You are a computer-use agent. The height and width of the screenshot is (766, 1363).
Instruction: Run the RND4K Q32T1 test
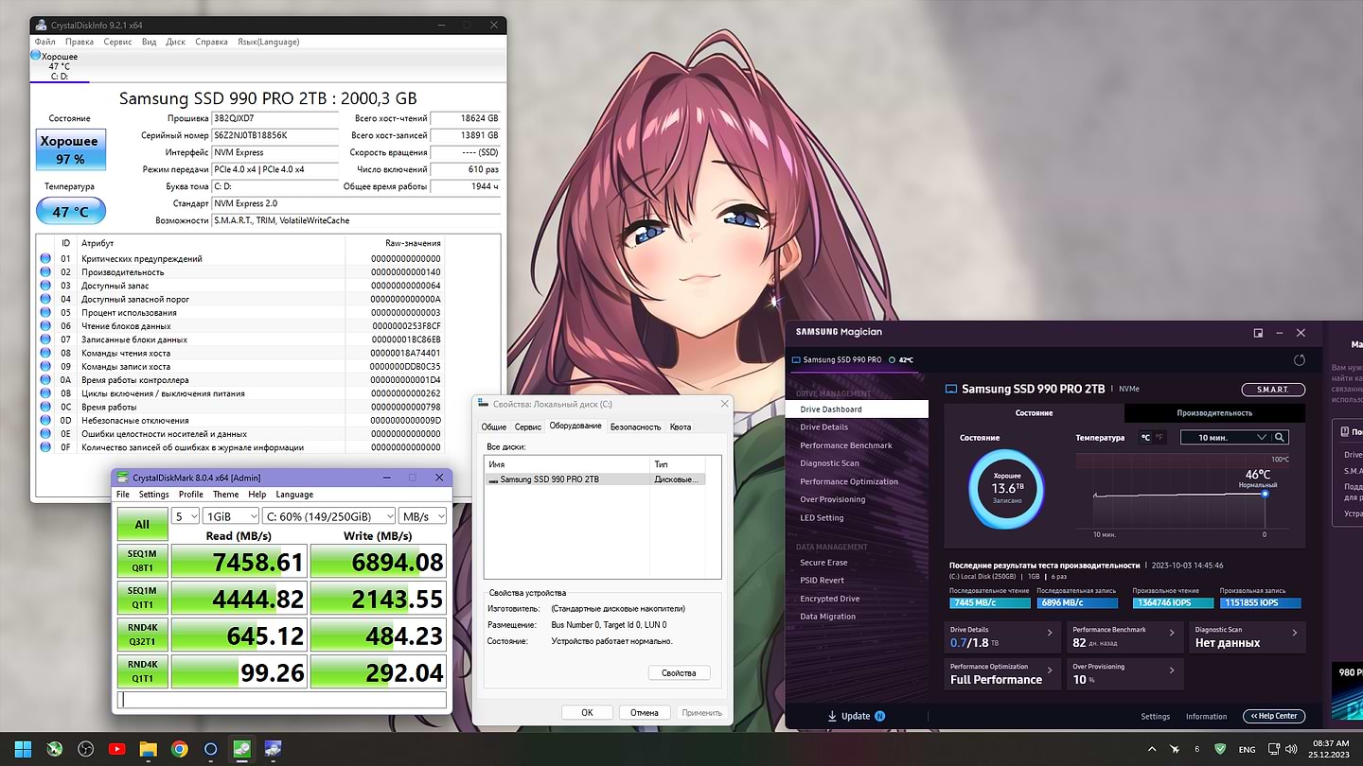142,635
